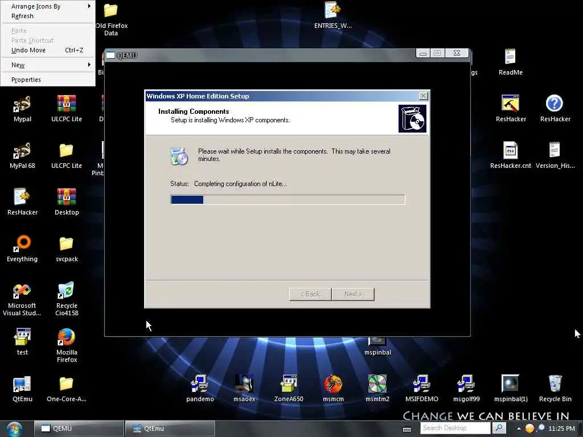Open the Windows Start orb
Screen dimensions: 583x437
pos(14,429)
